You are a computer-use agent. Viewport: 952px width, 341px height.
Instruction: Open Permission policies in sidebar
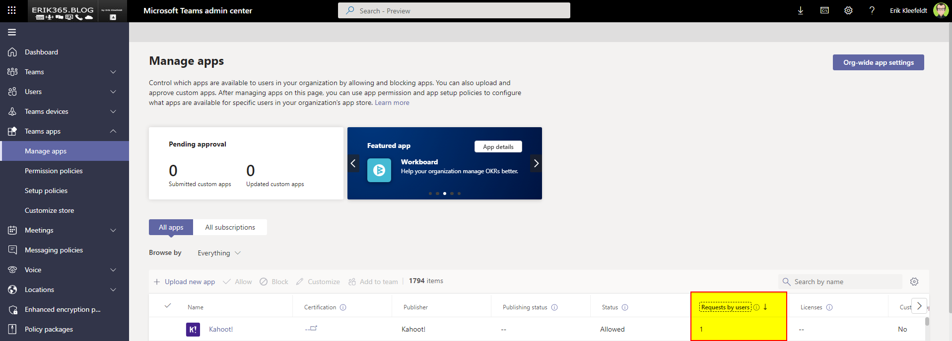54,171
